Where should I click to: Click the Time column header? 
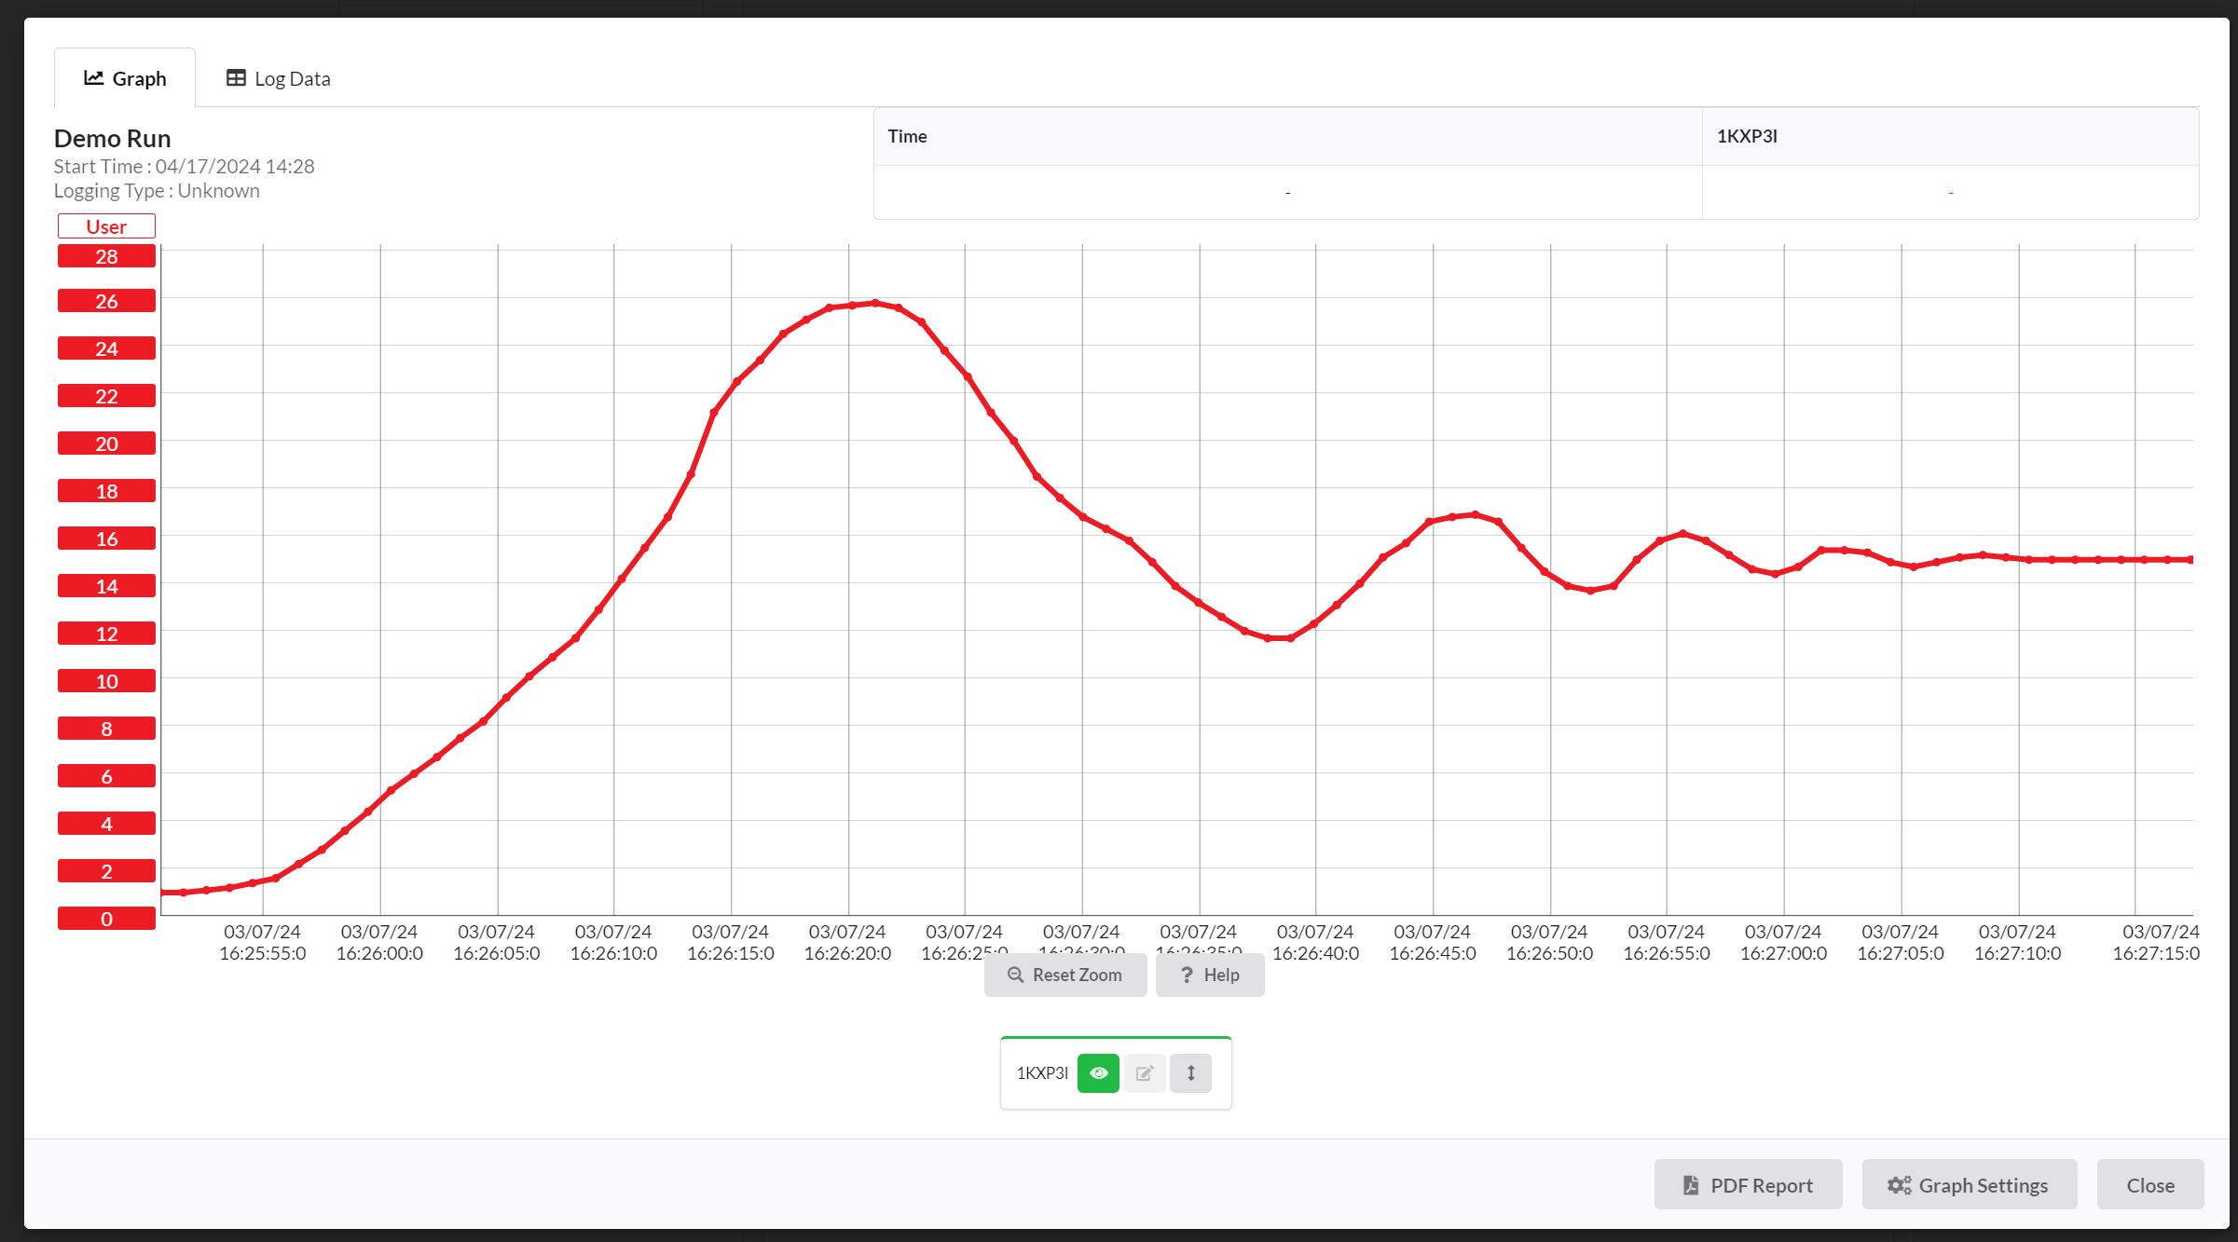click(907, 136)
